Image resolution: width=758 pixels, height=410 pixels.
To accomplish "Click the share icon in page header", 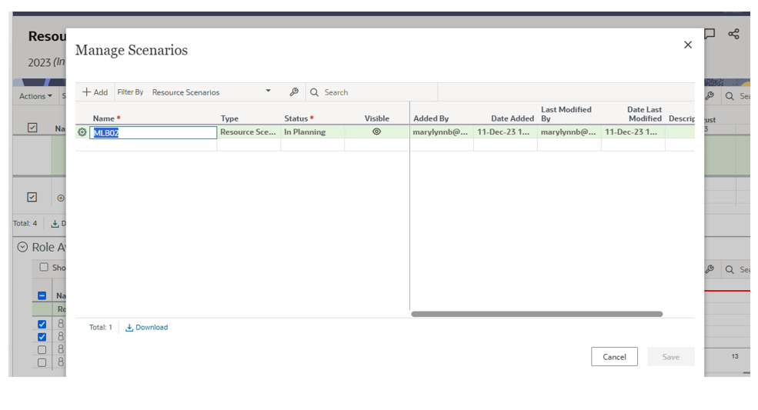I will coord(733,34).
